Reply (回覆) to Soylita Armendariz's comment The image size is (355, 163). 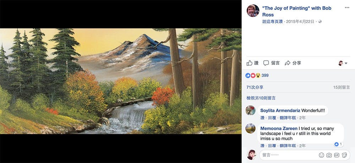coord(272,118)
